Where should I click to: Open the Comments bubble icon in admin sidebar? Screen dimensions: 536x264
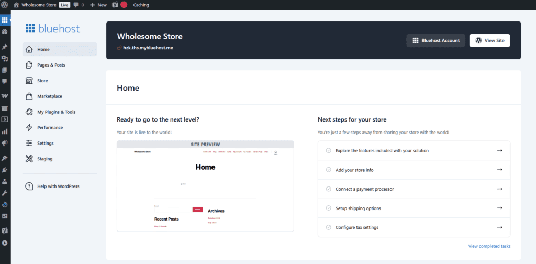[5, 81]
